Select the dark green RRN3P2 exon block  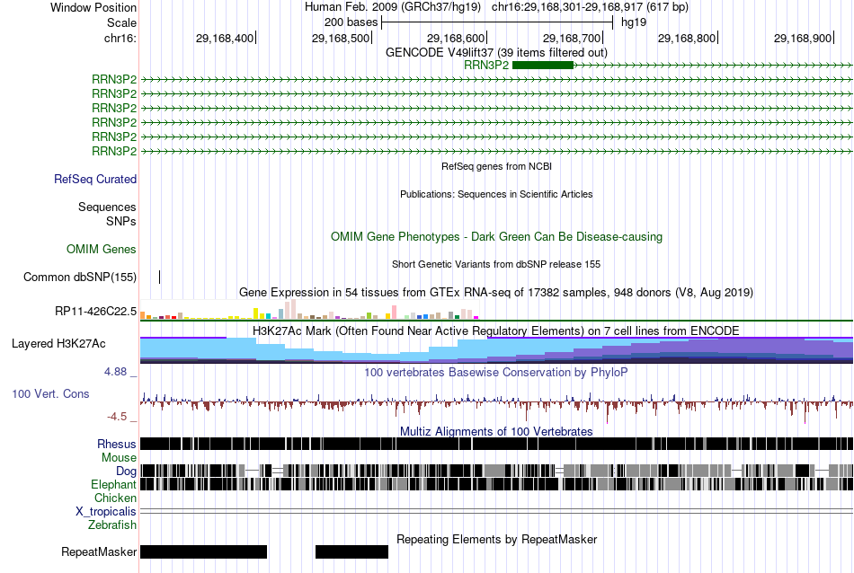543,66
